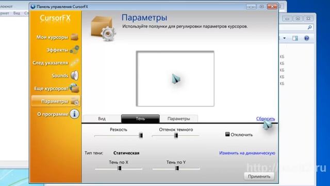Viewport: 330px width, 186px height.
Task: Select След указателя label in sidebar
Action: click(x=51, y=63)
